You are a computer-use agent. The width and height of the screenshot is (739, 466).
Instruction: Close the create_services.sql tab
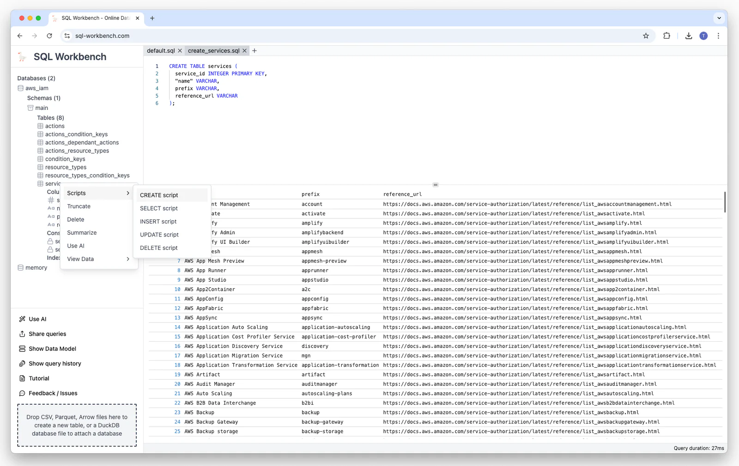pyautogui.click(x=245, y=51)
